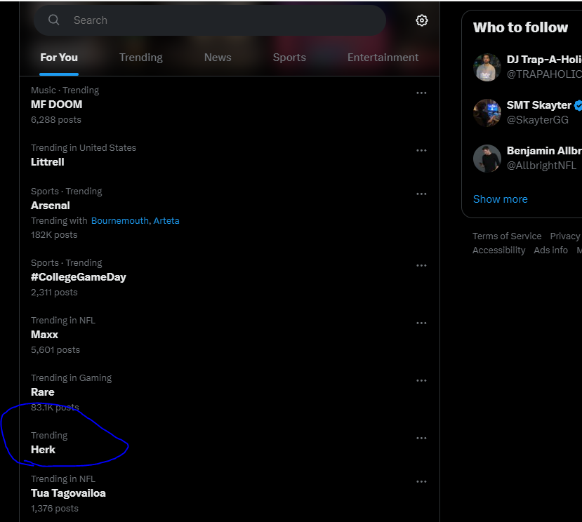Open SMT Skayter profile picture
582x522 pixels.
487,113
